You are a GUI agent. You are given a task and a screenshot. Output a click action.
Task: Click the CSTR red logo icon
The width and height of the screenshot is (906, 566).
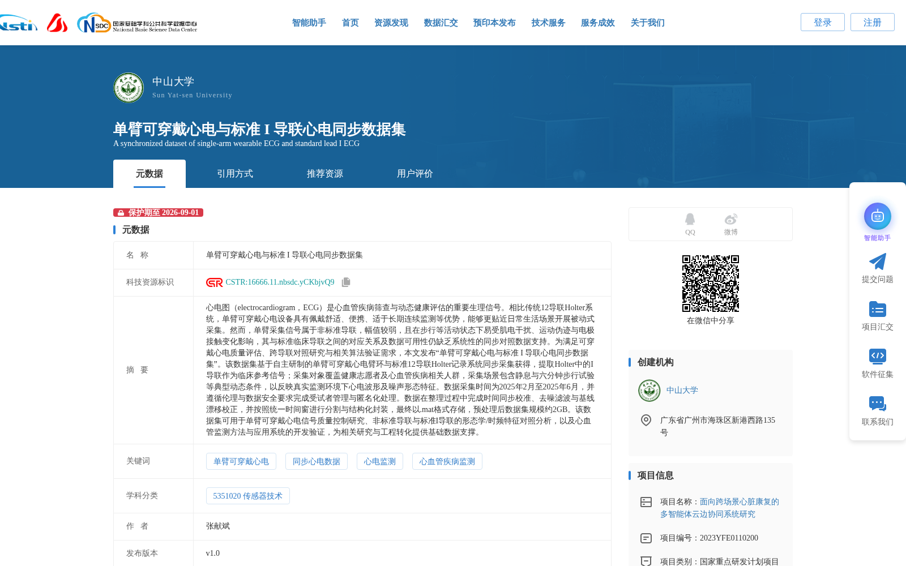pyautogui.click(x=215, y=282)
